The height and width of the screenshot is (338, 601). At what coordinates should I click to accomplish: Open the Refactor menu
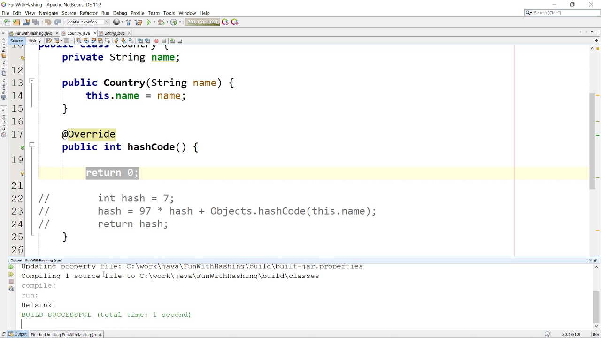(88, 13)
